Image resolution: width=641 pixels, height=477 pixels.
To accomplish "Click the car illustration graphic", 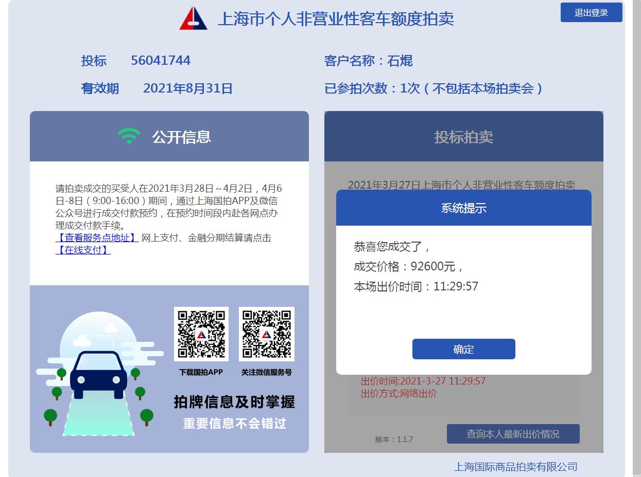I will click(x=99, y=375).
